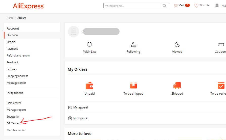Viewport: 226px width, 140px height.
Task: Go to Home breadcrumb link
Action: coord(10,18)
